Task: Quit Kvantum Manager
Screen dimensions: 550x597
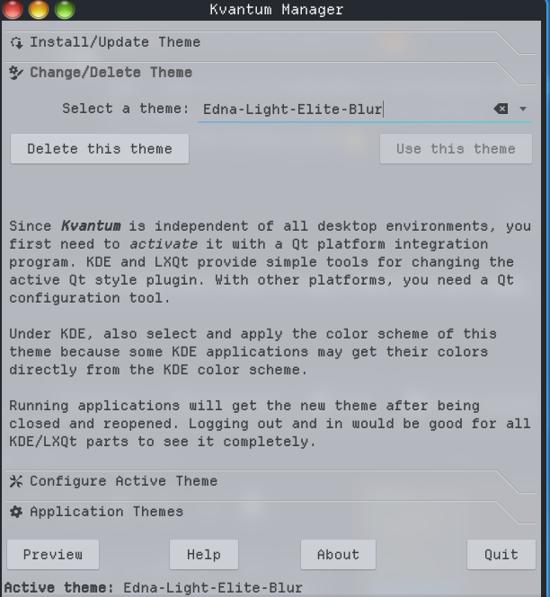Action: tap(501, 555)
